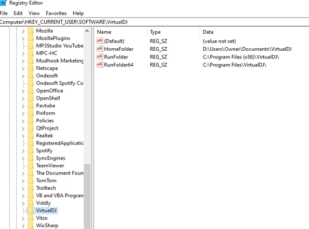
Task: Select the OpenShell folder icon
Action: pos(31,98)
